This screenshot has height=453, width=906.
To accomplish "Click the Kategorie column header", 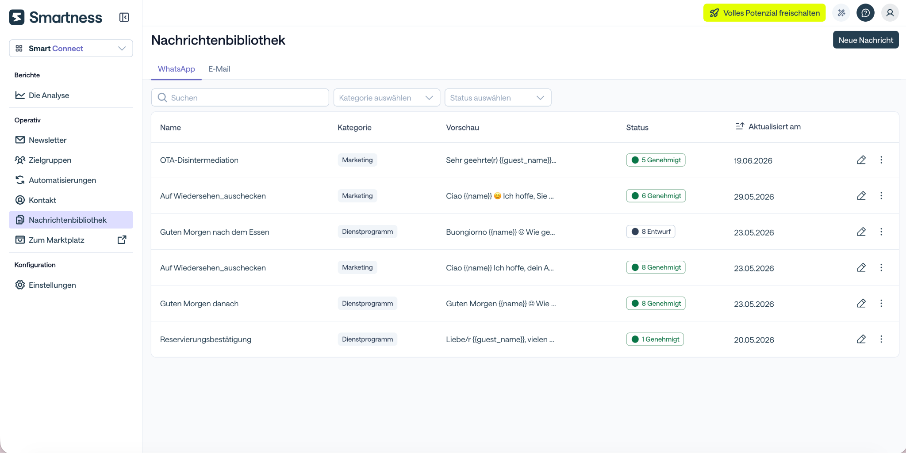I will pos(354,127).
